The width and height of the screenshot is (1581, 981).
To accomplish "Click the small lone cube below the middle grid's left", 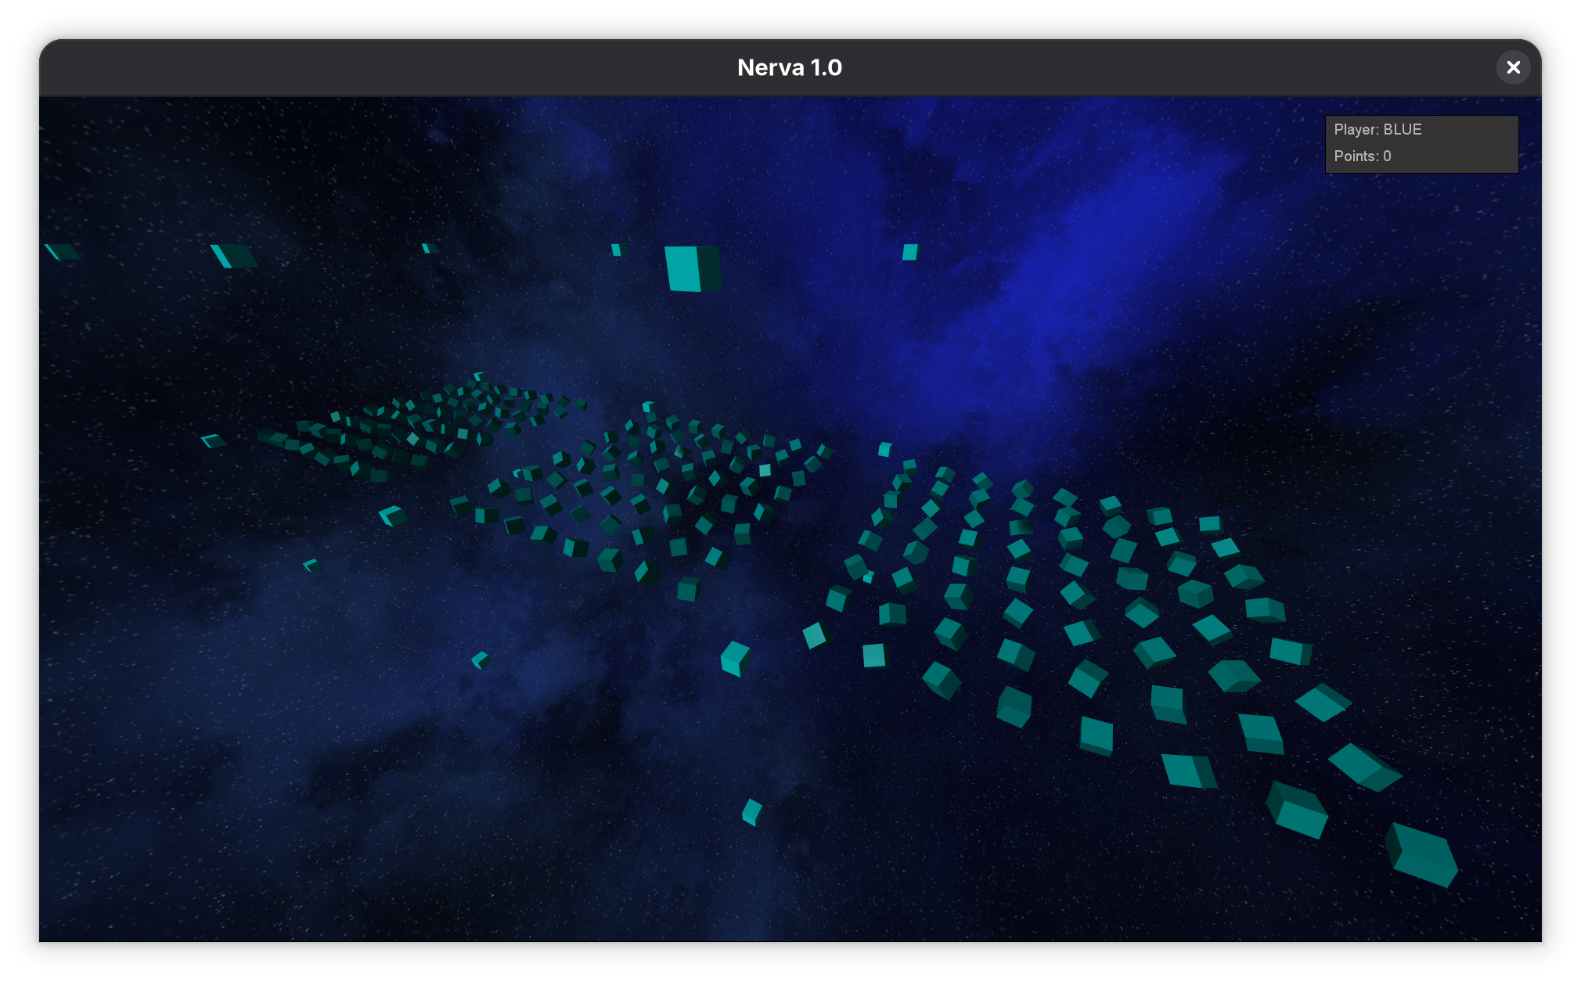I will [481, 660].
